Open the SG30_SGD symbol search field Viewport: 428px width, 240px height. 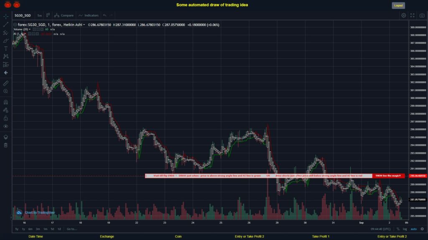pos(23,15)
